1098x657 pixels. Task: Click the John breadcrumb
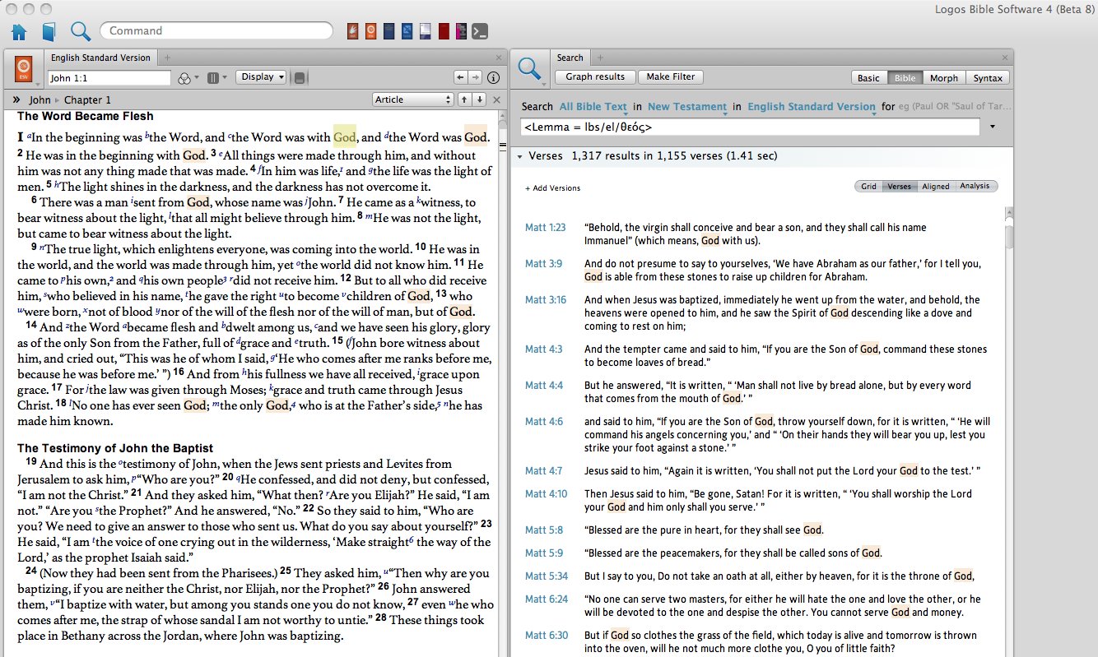[x=40, y=99]
